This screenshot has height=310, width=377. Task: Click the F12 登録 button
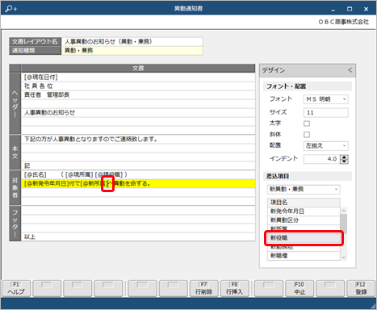point(361,288)
